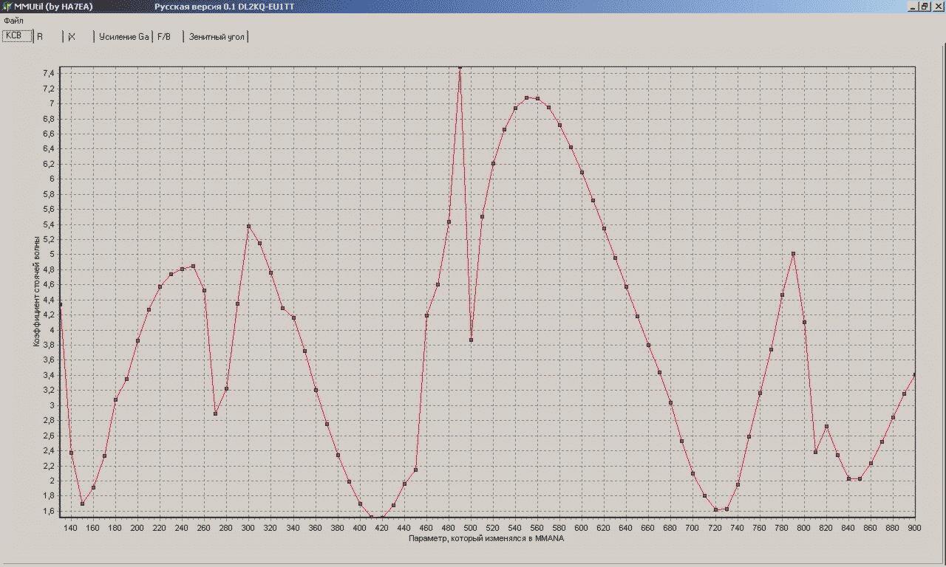The width and height of the screenshot is (946, 567).
Task: Close the MMUtil window
Action: pos(937,6)
